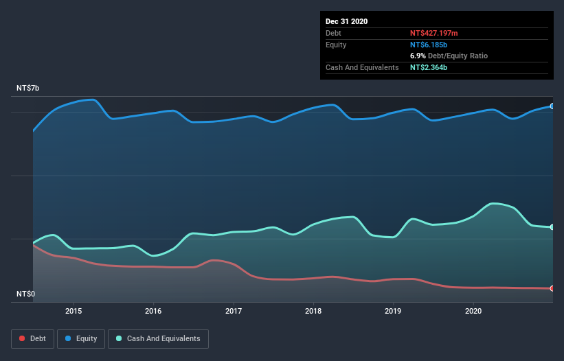Click the Dec 31 2020 tooltip date
The image size is (564, 361).
coord(346,21)
